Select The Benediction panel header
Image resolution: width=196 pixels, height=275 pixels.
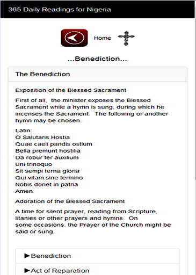click(98, 74)
